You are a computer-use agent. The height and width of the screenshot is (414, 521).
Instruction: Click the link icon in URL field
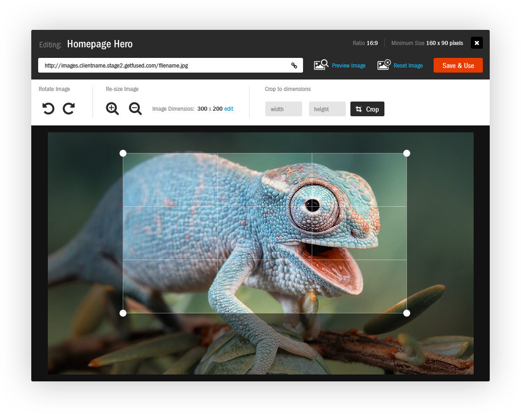tap(294, 65)
